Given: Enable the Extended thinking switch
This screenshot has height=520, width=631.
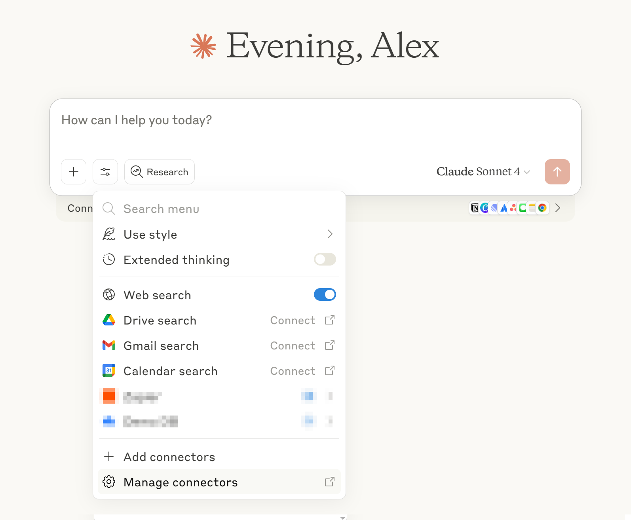Looking at the screenshot, I should click(325, 260).
